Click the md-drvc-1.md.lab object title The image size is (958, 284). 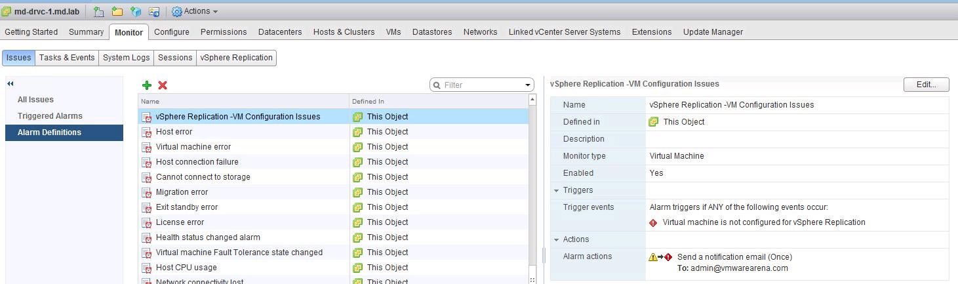tap(47, 12)
